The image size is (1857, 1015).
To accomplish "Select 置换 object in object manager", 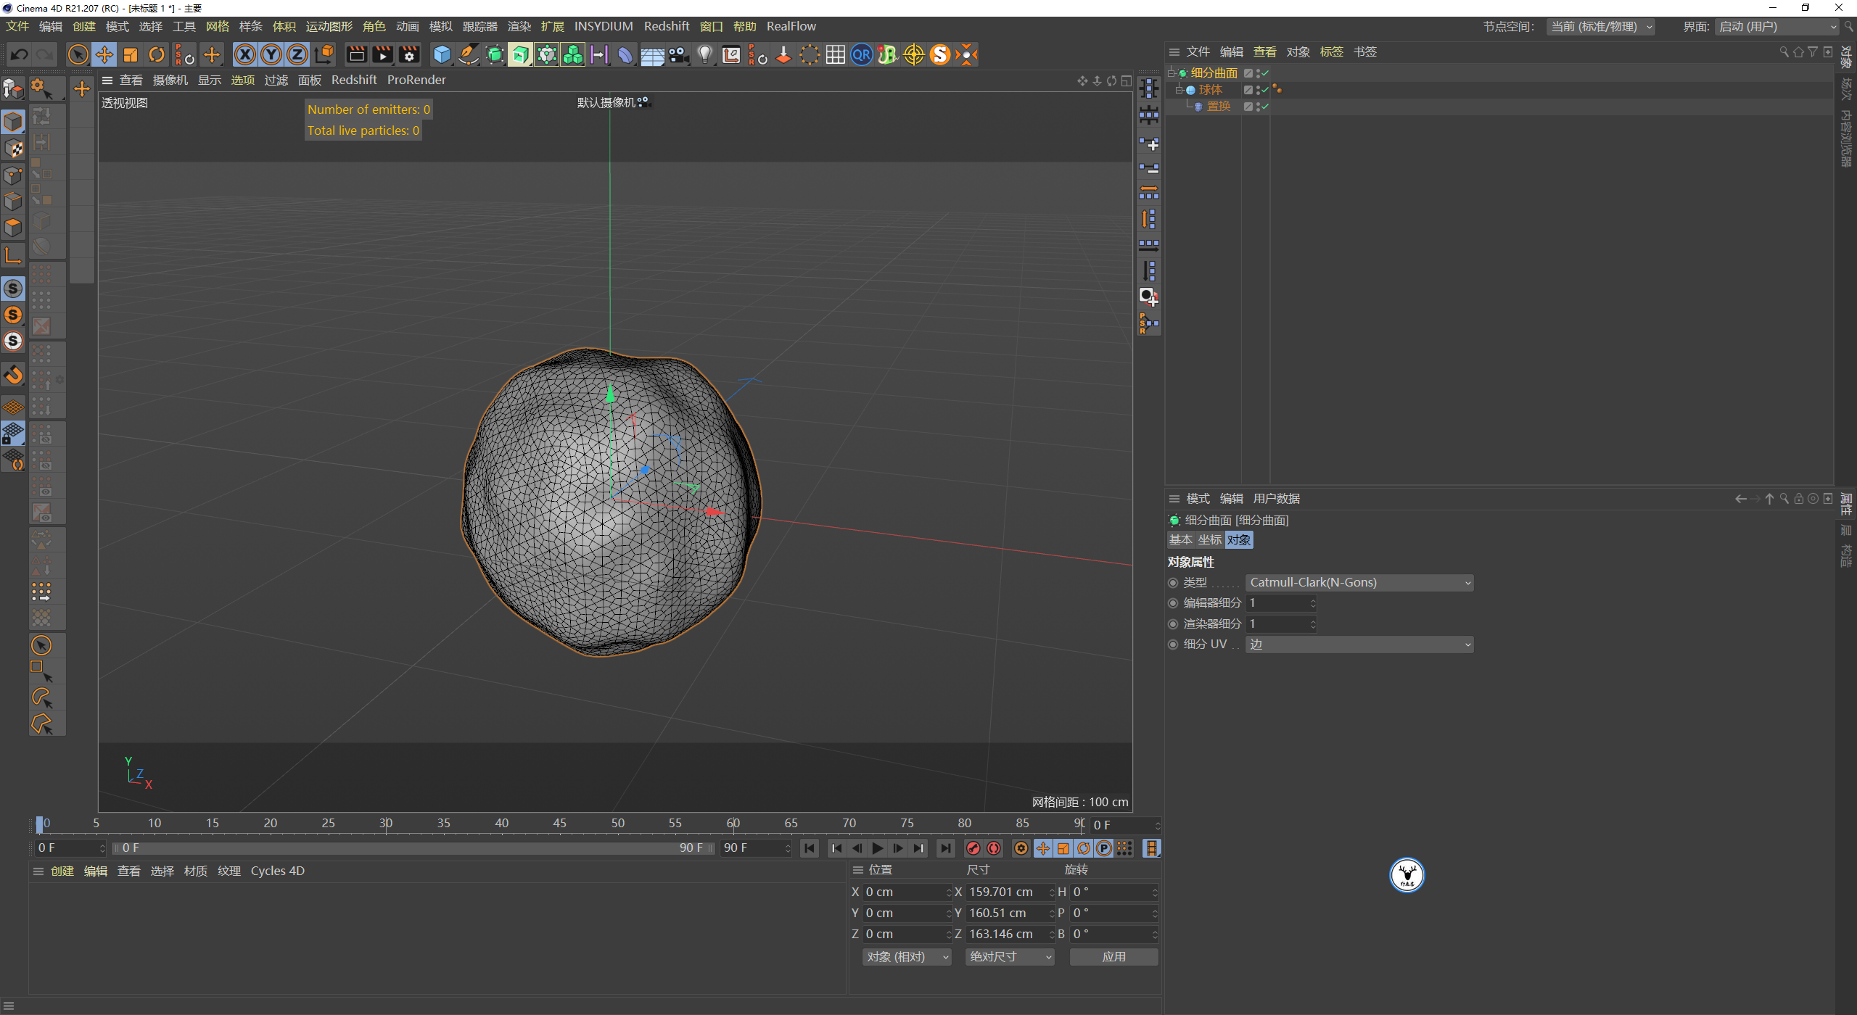I will pos(1218,107).
